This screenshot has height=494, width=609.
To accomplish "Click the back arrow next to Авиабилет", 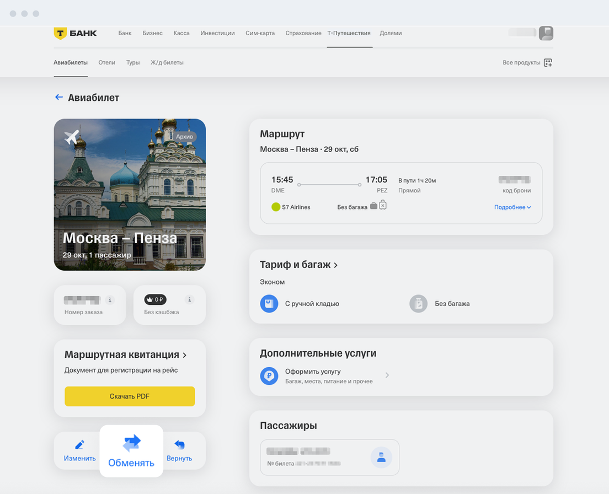I will (x=59, y=98).
